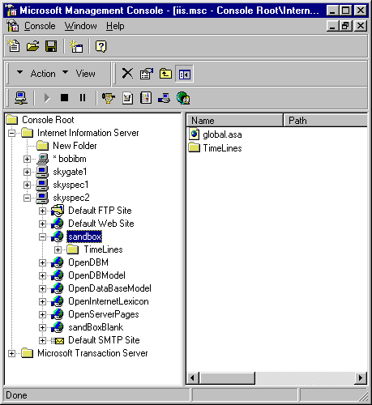The width and height of the screenshot is (372, 405).
Task: Click the Save console floppy icon
Action: point(51,46)
